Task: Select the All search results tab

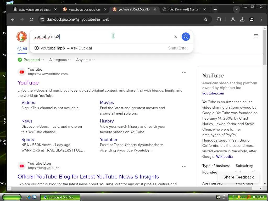Action: click(x=22, y=49)
